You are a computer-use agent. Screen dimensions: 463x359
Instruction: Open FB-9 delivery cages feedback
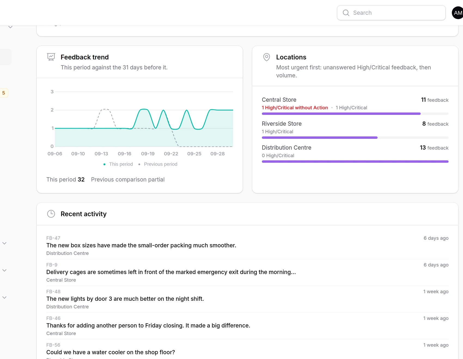click(x=247, y=272)
